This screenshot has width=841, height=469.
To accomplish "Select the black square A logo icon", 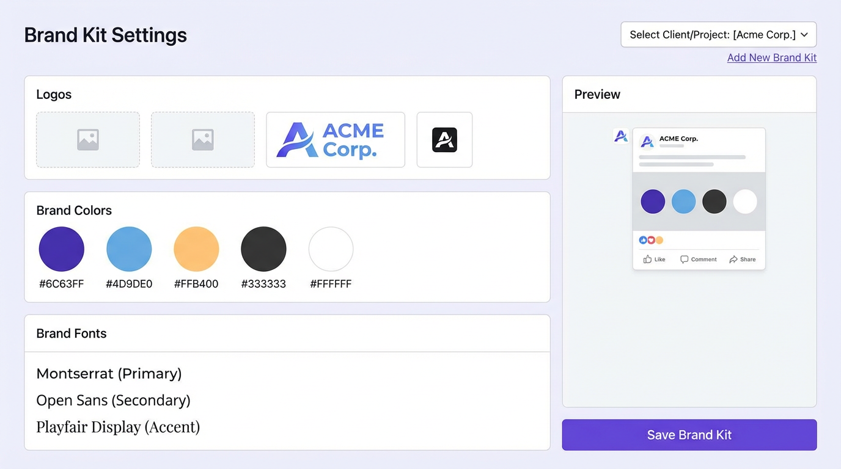I will click(444, 140).
